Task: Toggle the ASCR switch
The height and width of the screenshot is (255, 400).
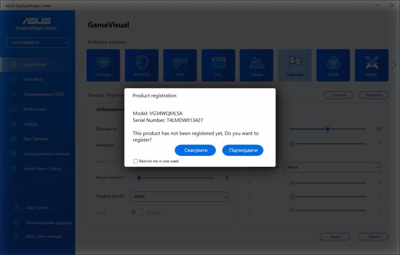Action: tap(136, 212)
